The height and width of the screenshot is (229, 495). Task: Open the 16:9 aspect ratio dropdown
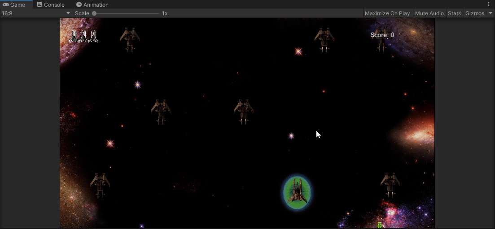36,13
